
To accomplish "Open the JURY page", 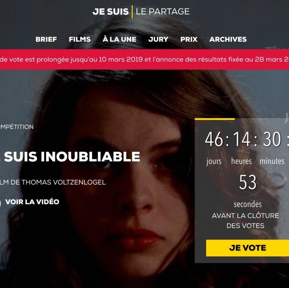I will click(x=158, y=39).
